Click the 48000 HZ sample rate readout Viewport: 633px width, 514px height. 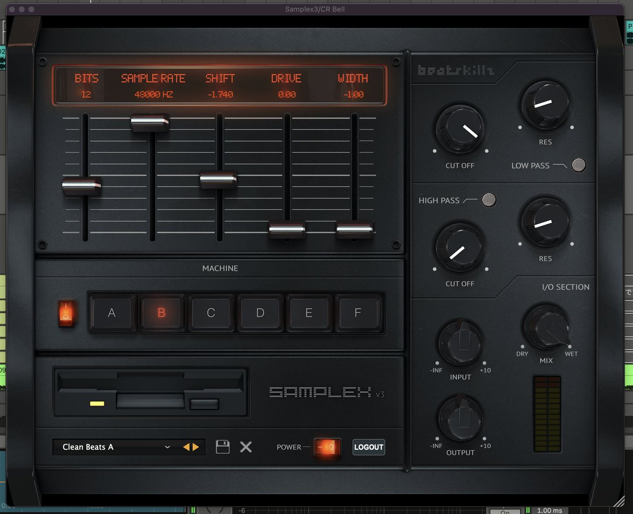[153, 95]
